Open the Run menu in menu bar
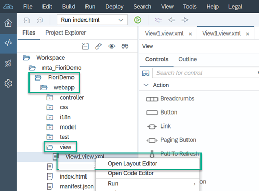The width and height of the screenshot is (259, 192). tap(90, 7)
